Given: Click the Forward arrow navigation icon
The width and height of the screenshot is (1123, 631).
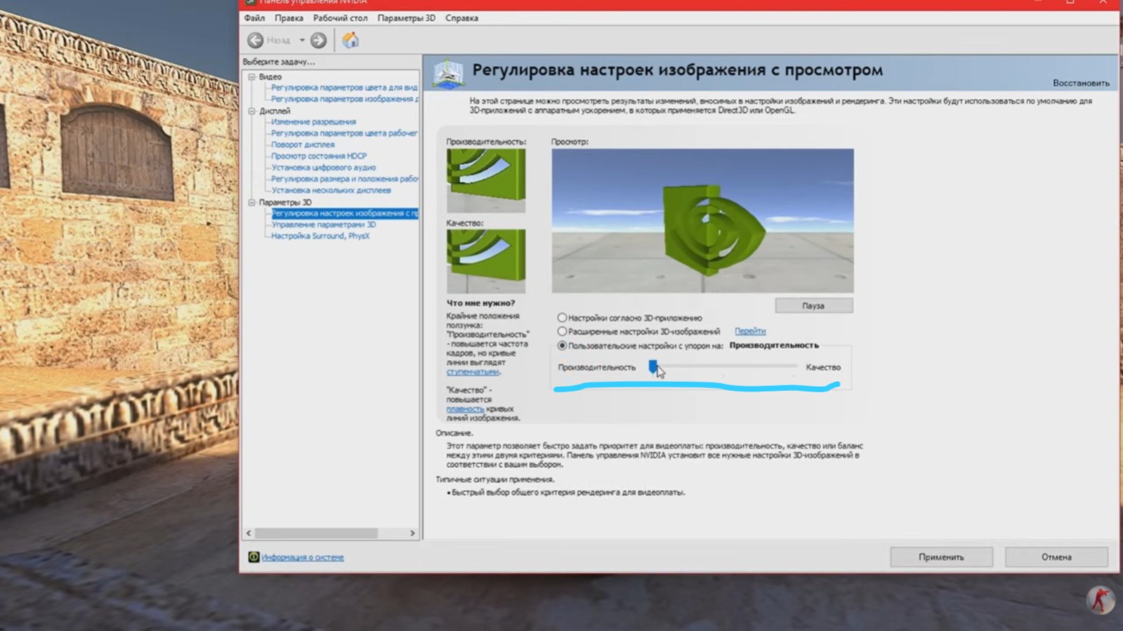Looking at the screenshot, I should [318, 41].
